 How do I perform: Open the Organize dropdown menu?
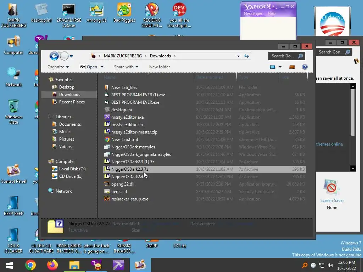point(58,67)
